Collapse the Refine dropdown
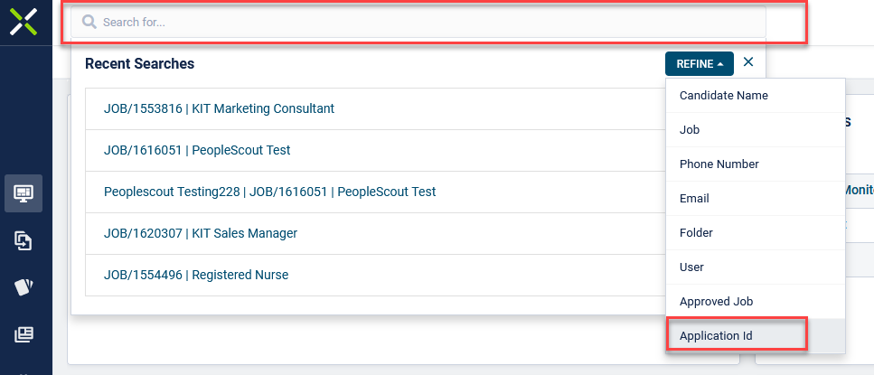Viewport: 874px width, 375px height. tap(699, 64)
